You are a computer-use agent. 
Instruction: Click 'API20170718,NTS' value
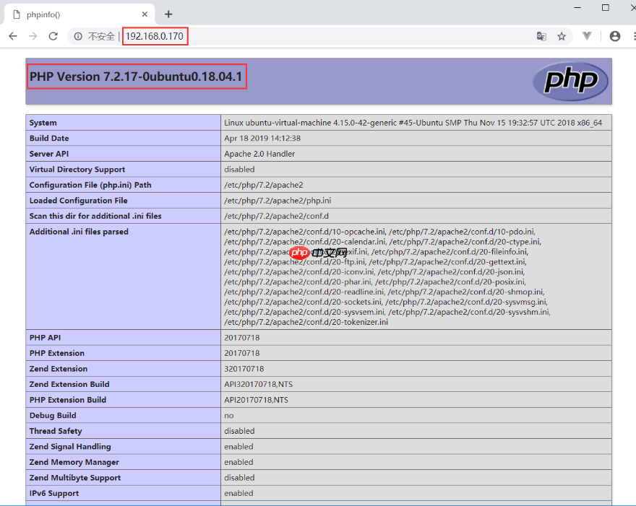coord(257,400)
